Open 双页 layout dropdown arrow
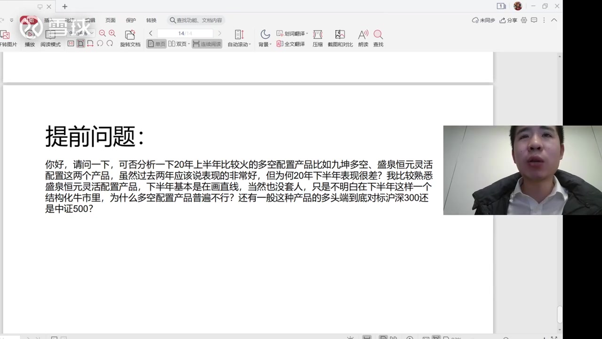Viewport: 602px width, 339px height. tap(189, 44)
